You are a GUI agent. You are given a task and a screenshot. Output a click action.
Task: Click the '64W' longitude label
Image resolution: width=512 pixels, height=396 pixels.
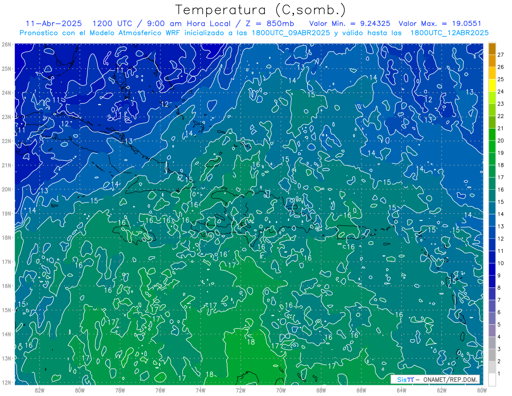coord(401,390)
